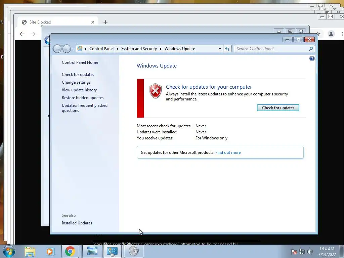Click the search magnifier icon
Screen dimensions: 344x258
pyautogui.click(x=311, y=49)
